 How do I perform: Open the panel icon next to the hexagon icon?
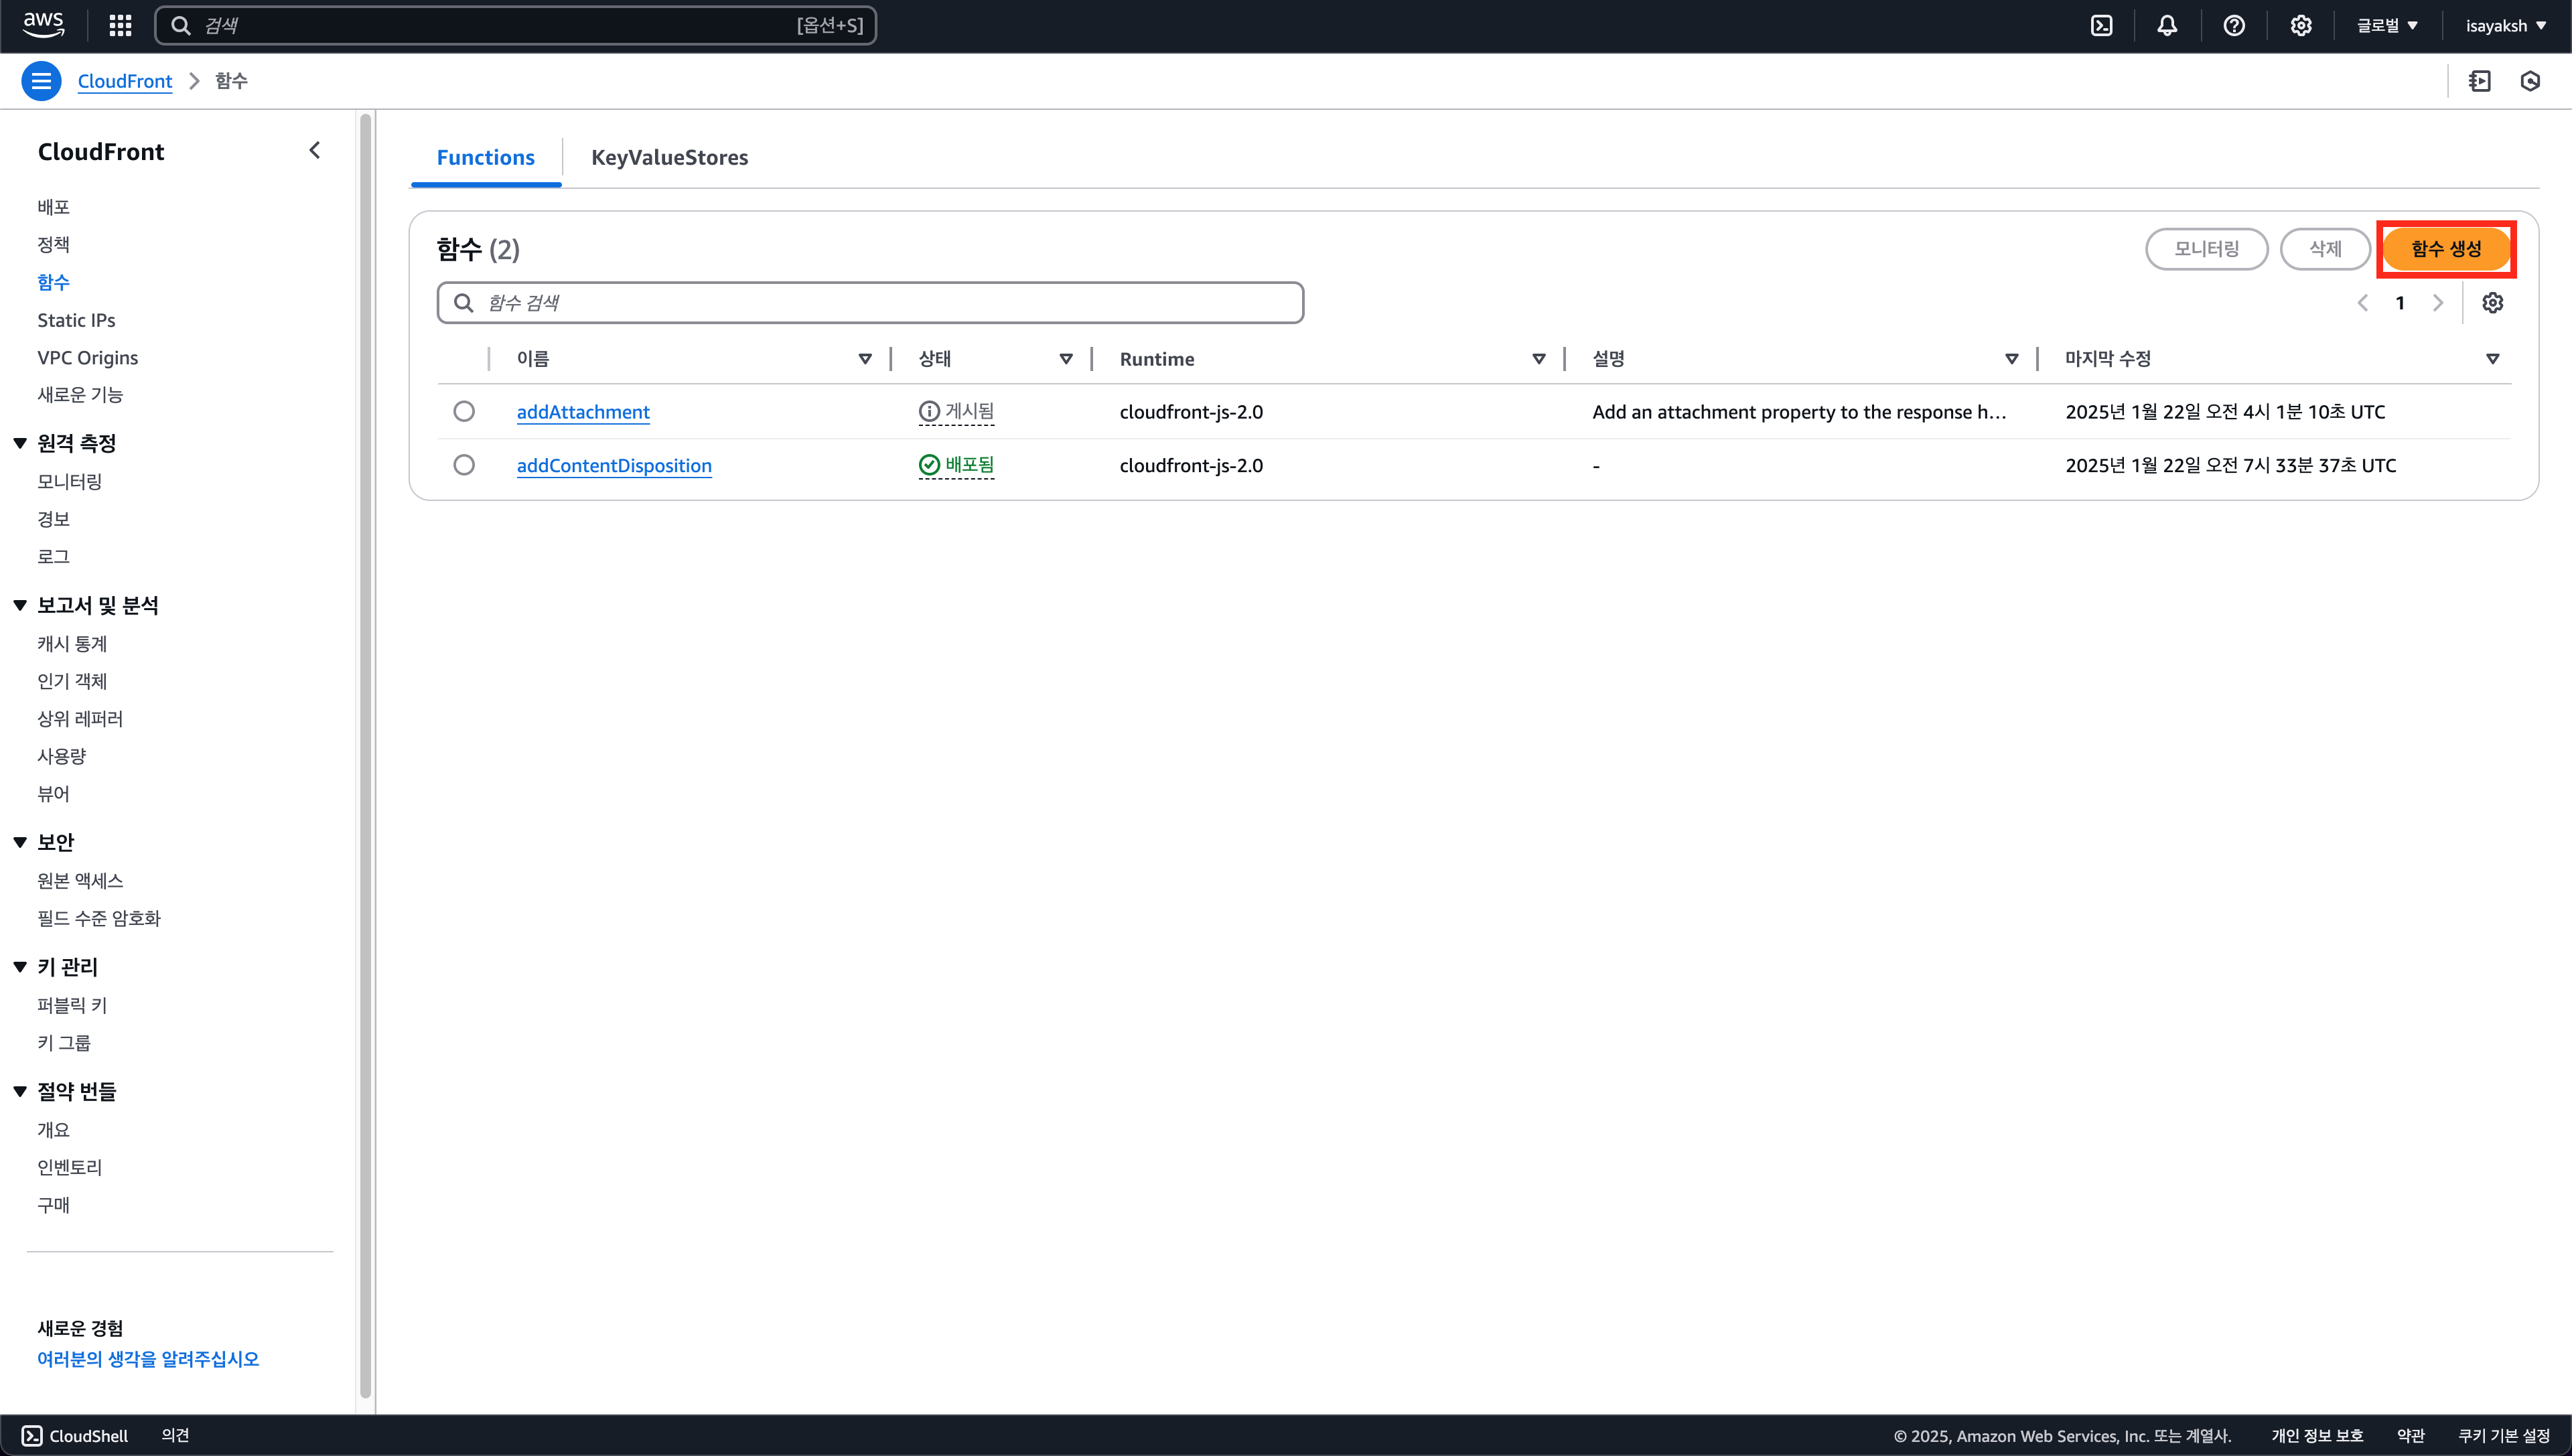pyautogui.click(x=2480, y=81)
